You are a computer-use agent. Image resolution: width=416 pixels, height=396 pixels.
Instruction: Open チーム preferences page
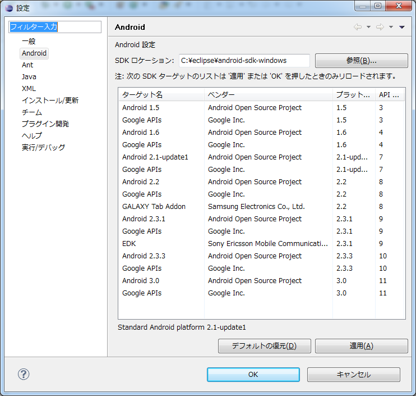point(32,112)
